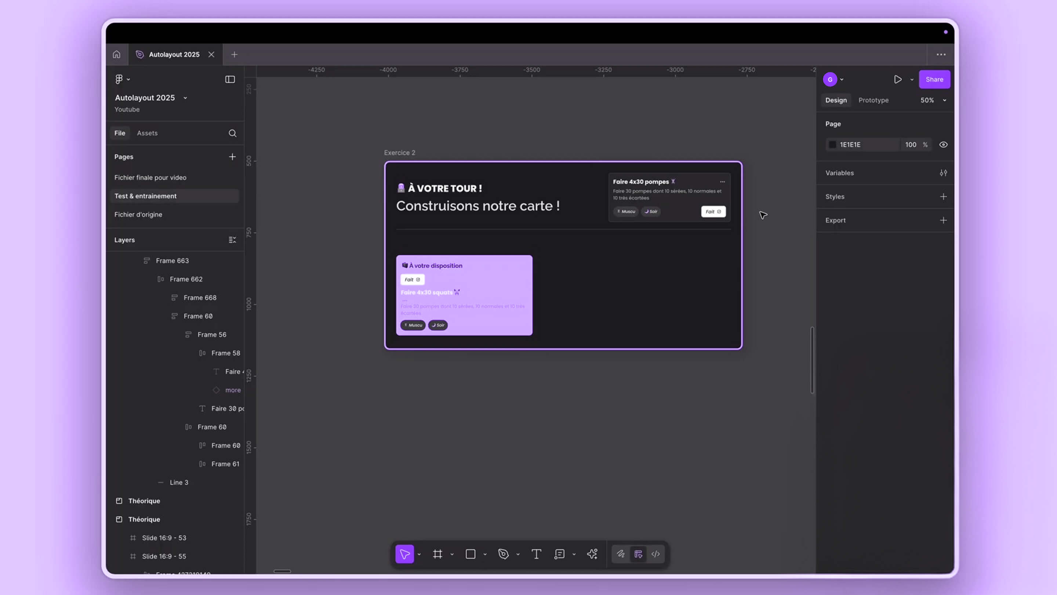Screen dimensions: 1057x595
Task: Click the 1E1E1E page color swatch
Action: pos(832,145)
